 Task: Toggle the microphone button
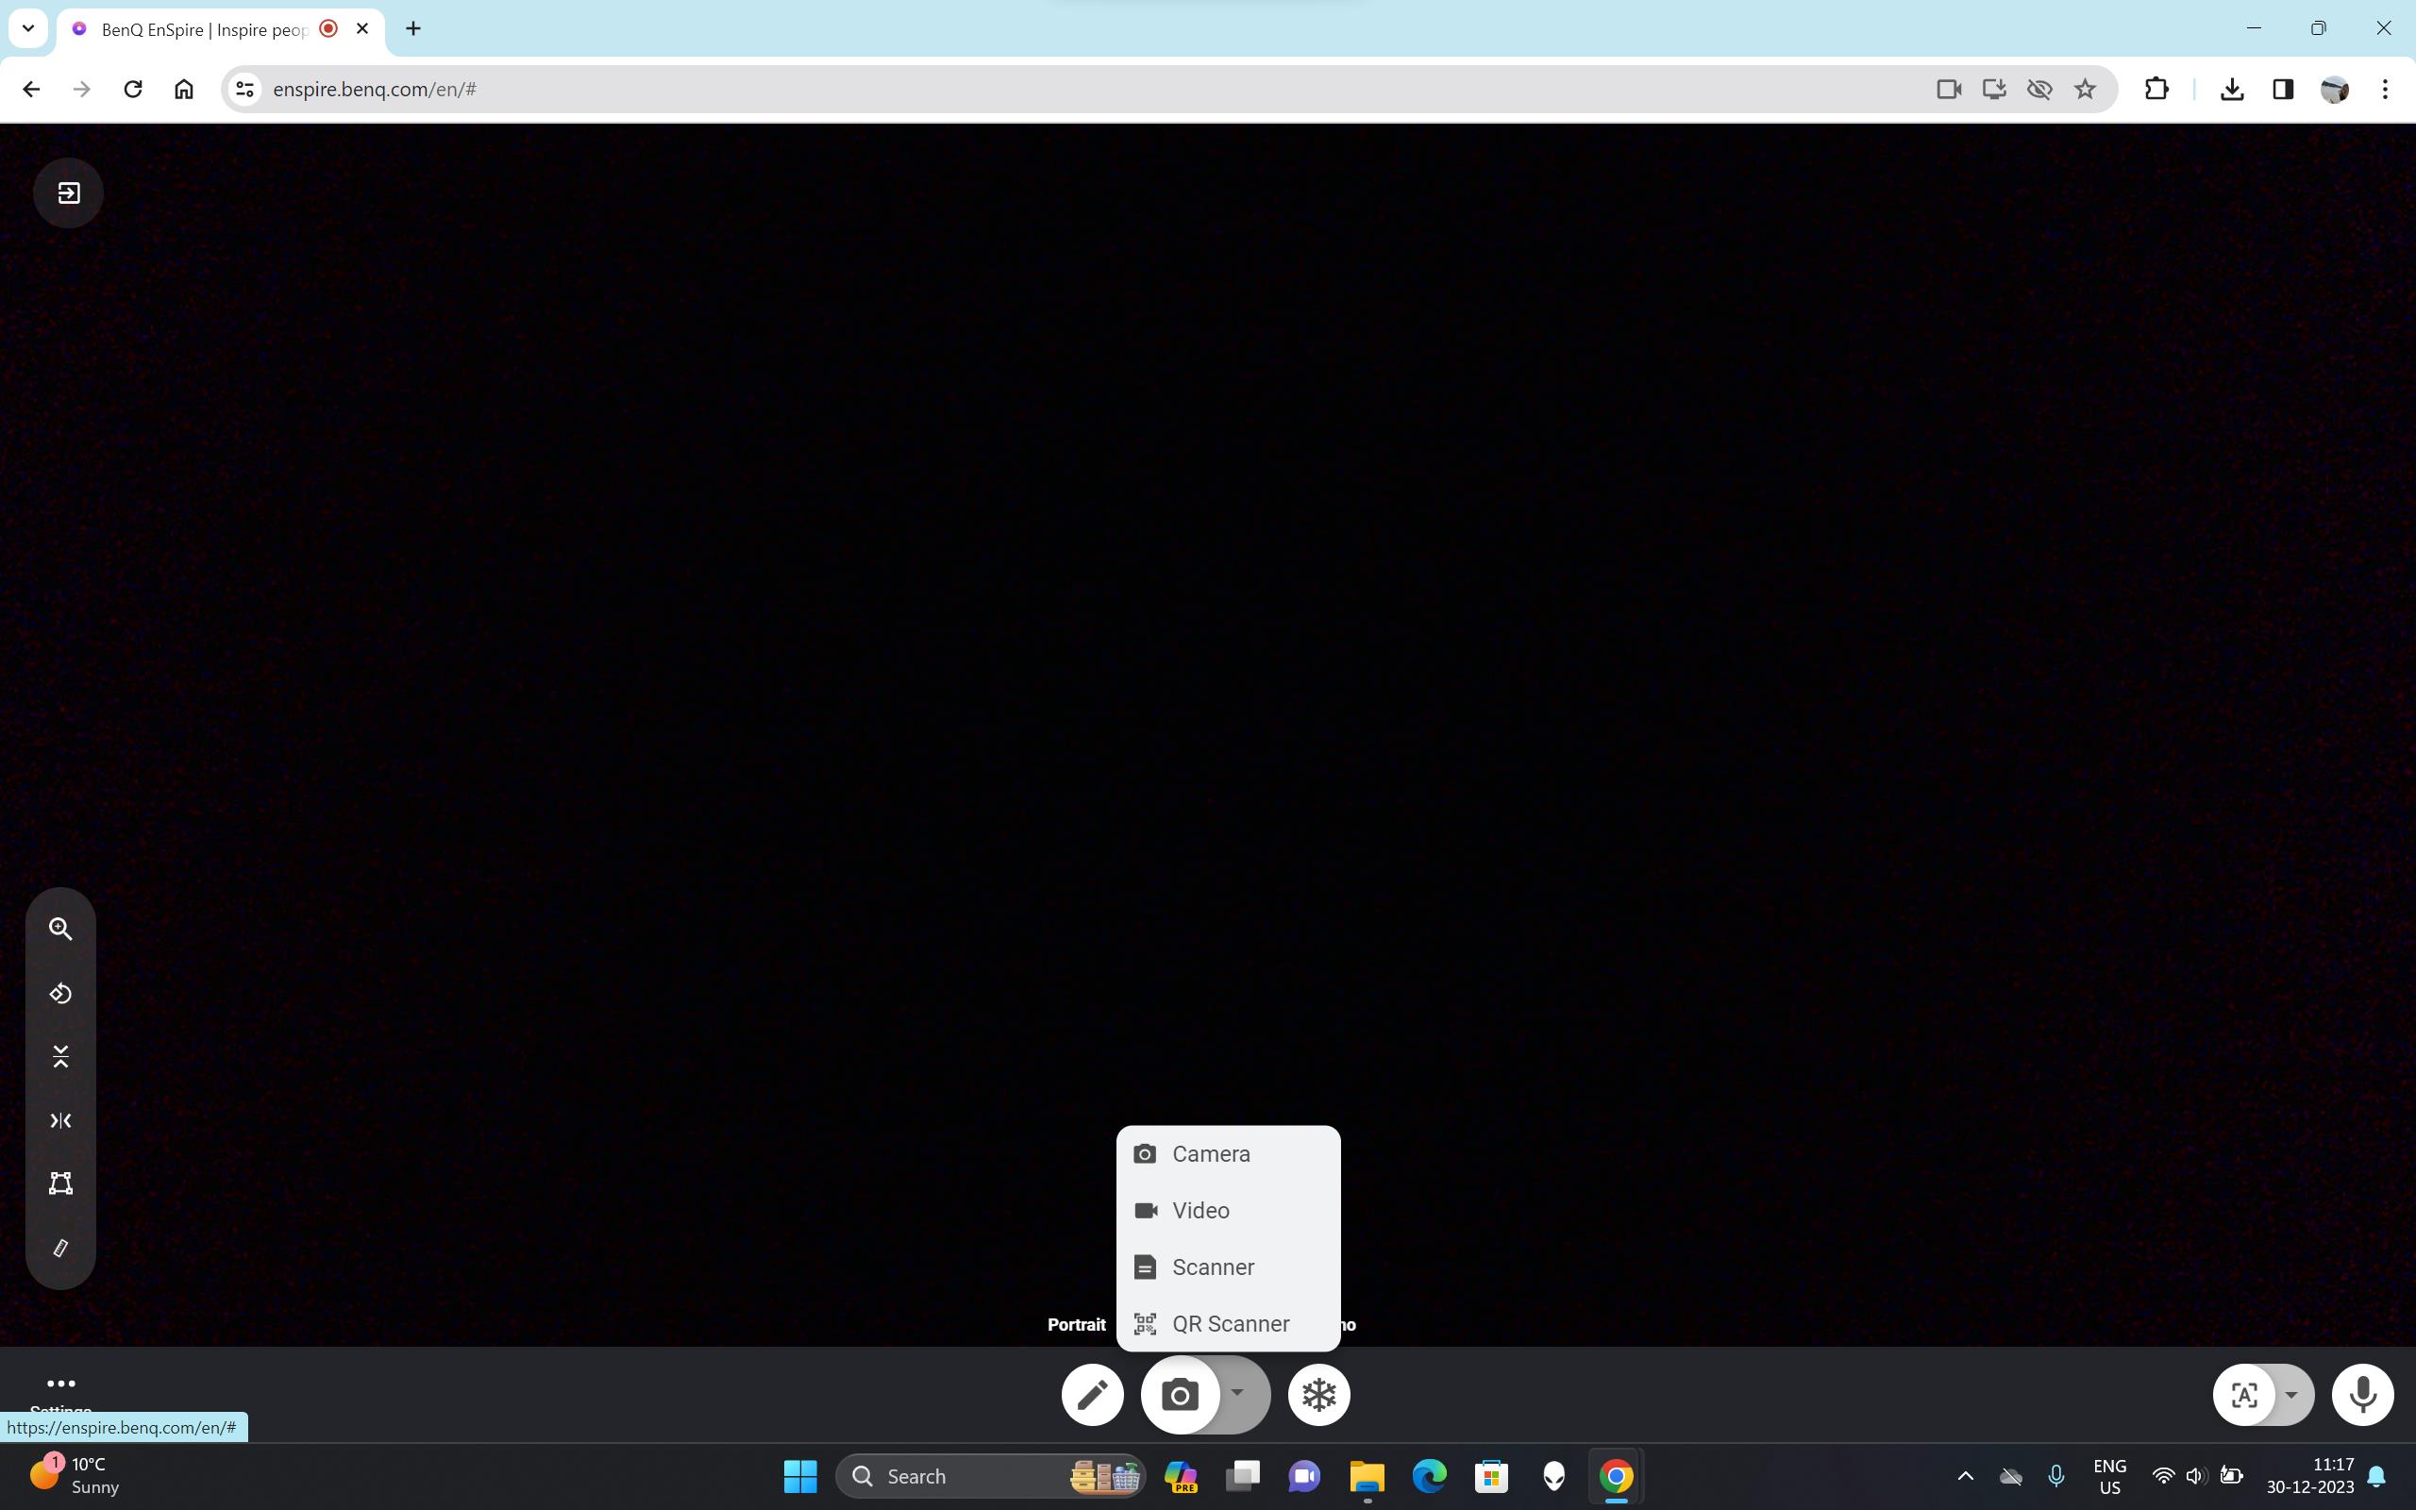[x=2362, y=1394]
